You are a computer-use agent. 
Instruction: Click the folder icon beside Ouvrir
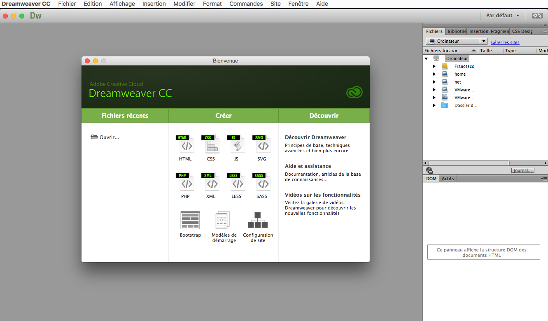click(x=94, y=137)
